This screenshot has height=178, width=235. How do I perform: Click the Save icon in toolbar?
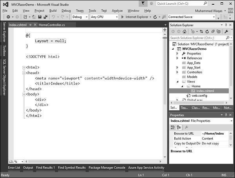pos(40,17)
